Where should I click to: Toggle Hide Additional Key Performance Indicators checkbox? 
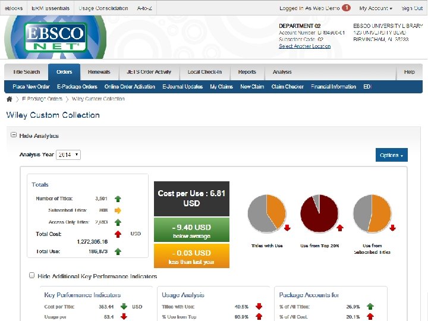[32, 275]
